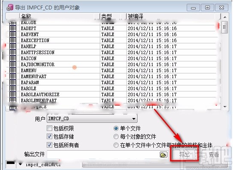Select the EAEVENT row name
This screenshot has width=233, height=170.
point(30,34)
